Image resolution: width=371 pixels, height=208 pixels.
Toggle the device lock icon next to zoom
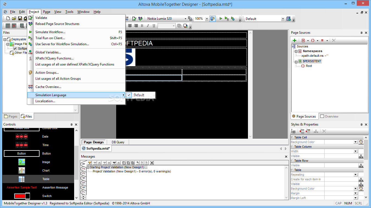click(213, 19)
